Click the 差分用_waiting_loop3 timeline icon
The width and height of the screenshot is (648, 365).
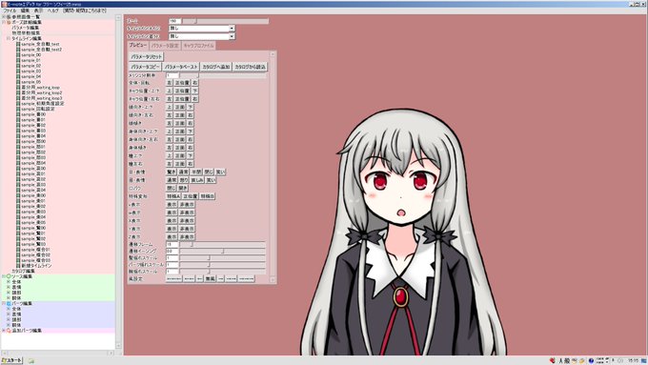(x=18, y=98)
